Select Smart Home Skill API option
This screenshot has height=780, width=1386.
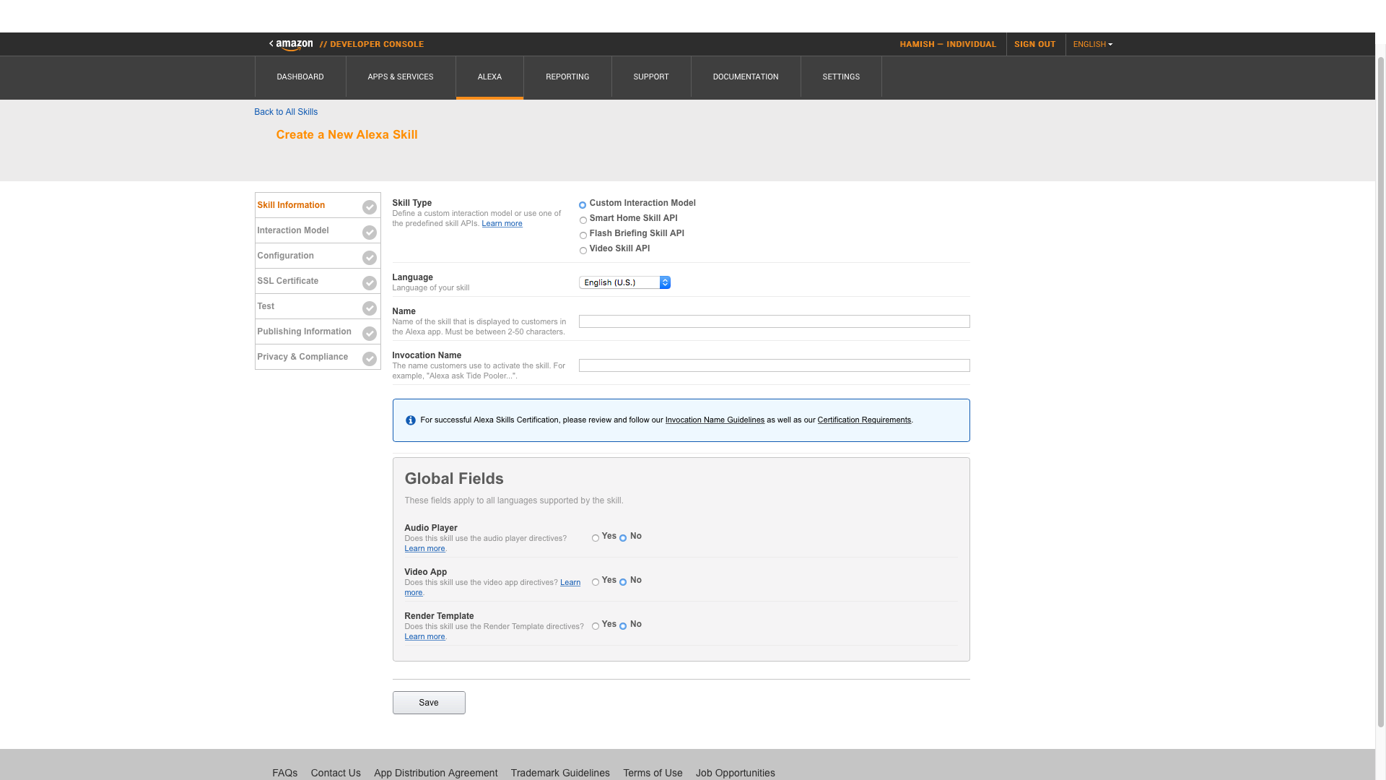583,220
